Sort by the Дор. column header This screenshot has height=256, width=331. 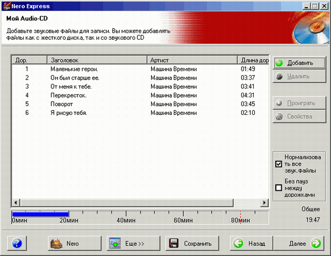tap(29, 60)
